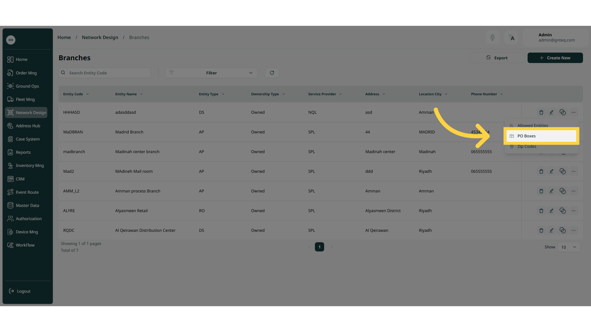Open the Admin account profile
Viewport: 591px width, 332px height.
click(x=556, y=38)
